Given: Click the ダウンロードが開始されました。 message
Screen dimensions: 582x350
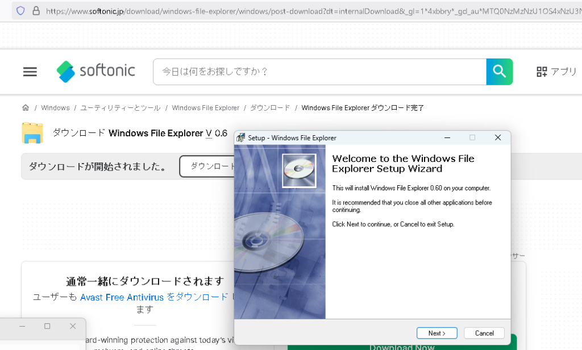Looking at the screenshot, I should point(98,166).
